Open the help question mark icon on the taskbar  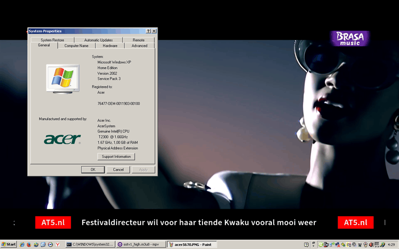[x=306, y=245]
